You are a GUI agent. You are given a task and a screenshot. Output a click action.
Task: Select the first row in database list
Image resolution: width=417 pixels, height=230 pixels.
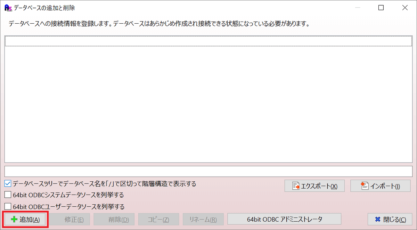coord(208,41)
